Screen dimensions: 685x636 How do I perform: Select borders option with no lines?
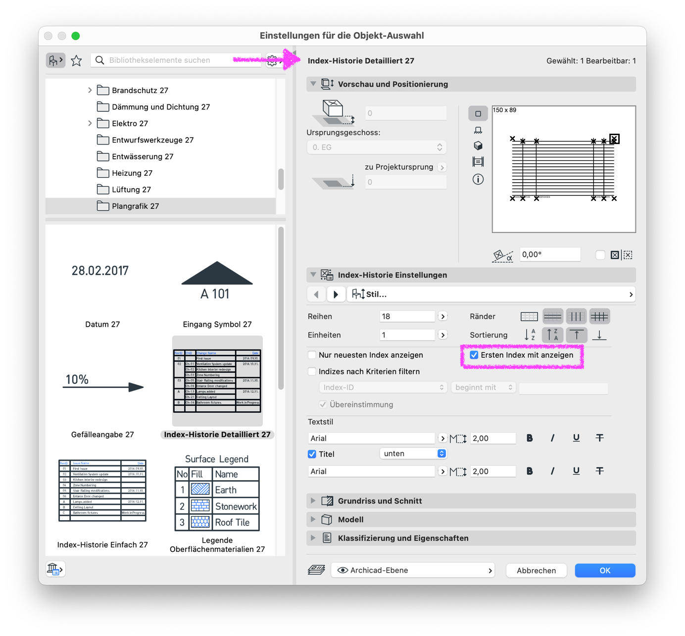point(529,316)
